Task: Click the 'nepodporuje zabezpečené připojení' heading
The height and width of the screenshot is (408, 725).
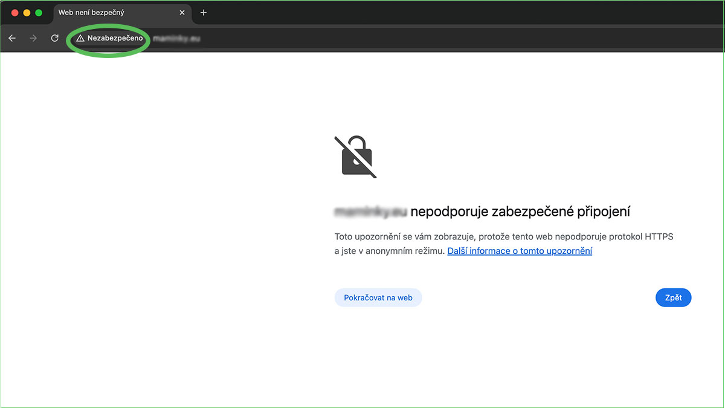Action: click(520, 212)
